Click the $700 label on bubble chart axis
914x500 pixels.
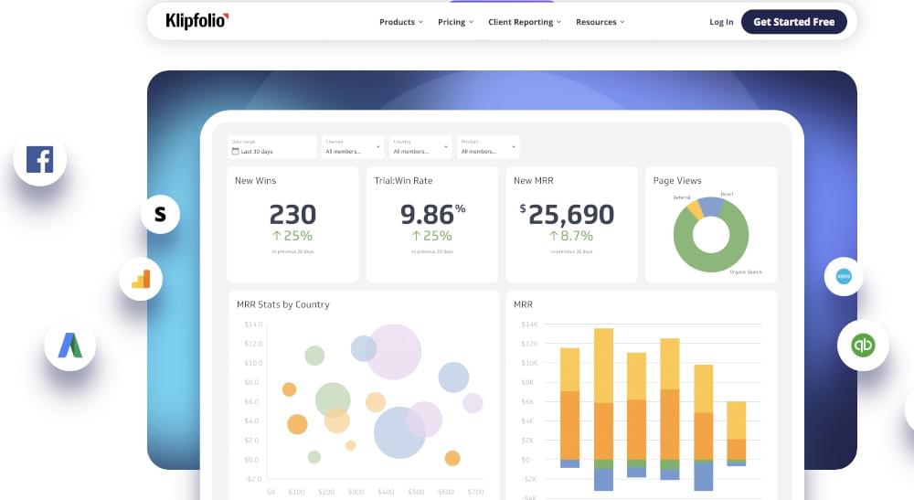(475, 492)
